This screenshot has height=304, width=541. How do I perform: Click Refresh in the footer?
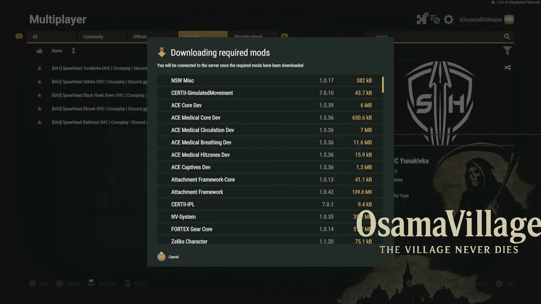[68, 284]
